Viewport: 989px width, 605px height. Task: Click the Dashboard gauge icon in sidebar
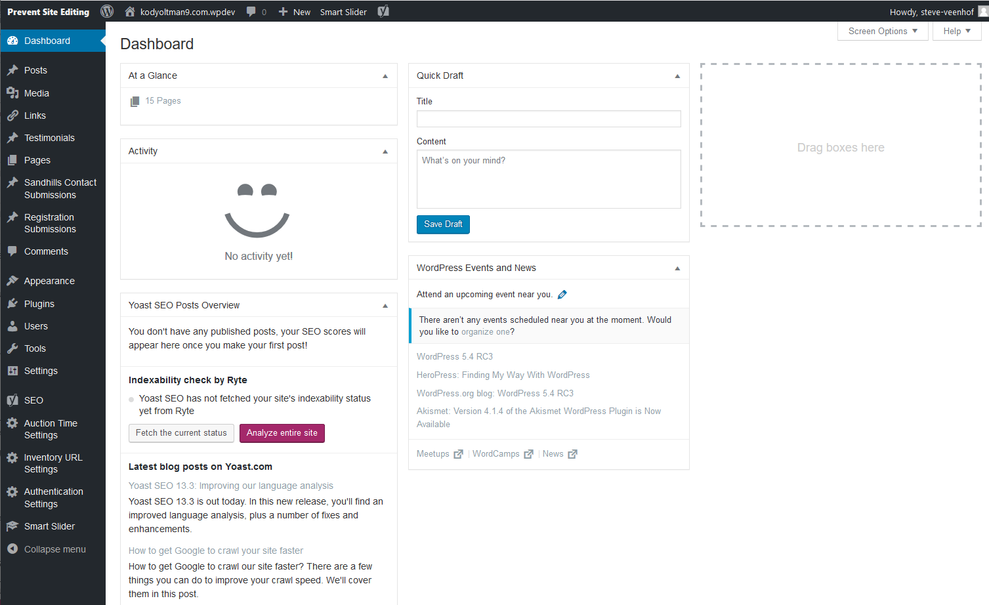(12, 41)
